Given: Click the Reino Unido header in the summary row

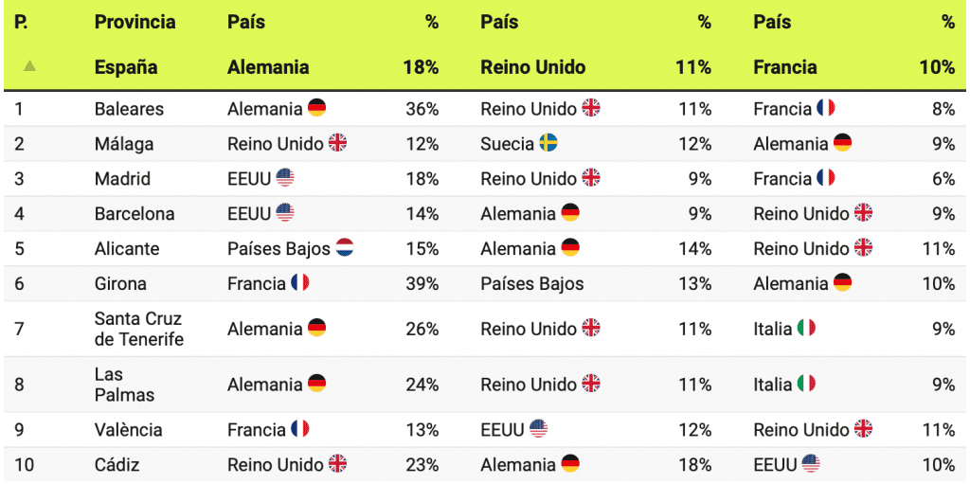Looking at the screenshot, I should pyautogui.click(x=533, y=67).
